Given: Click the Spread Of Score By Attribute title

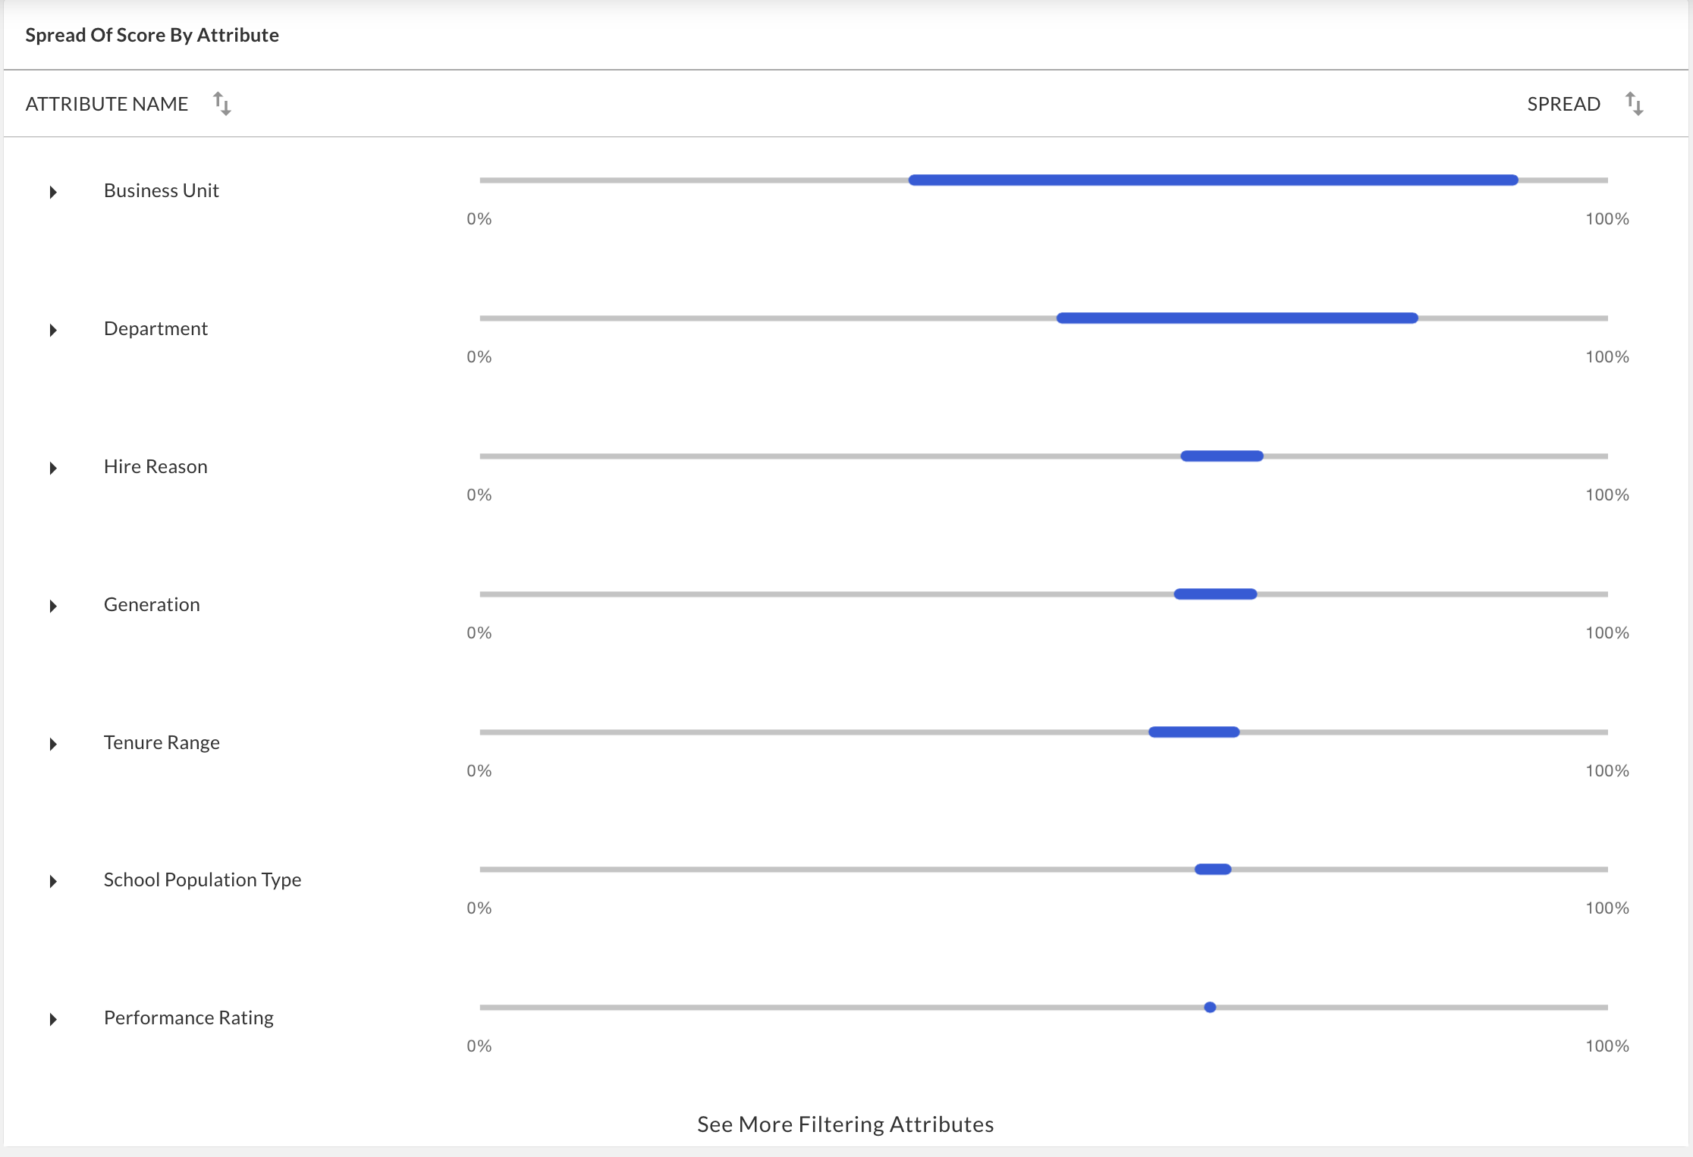Looking at the screenshot, I should [x=152, y=35].
